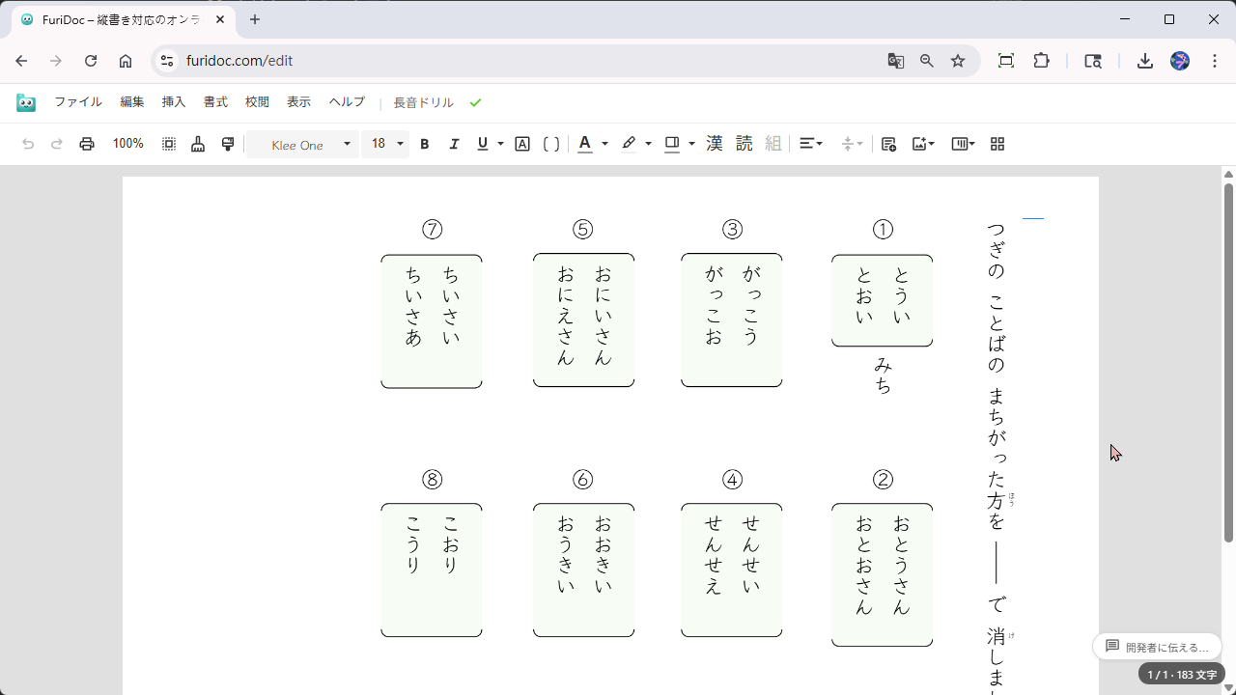Insert brackets with the parentheses icon
Screen dimensions: 1236x695
tap(551, 144)
